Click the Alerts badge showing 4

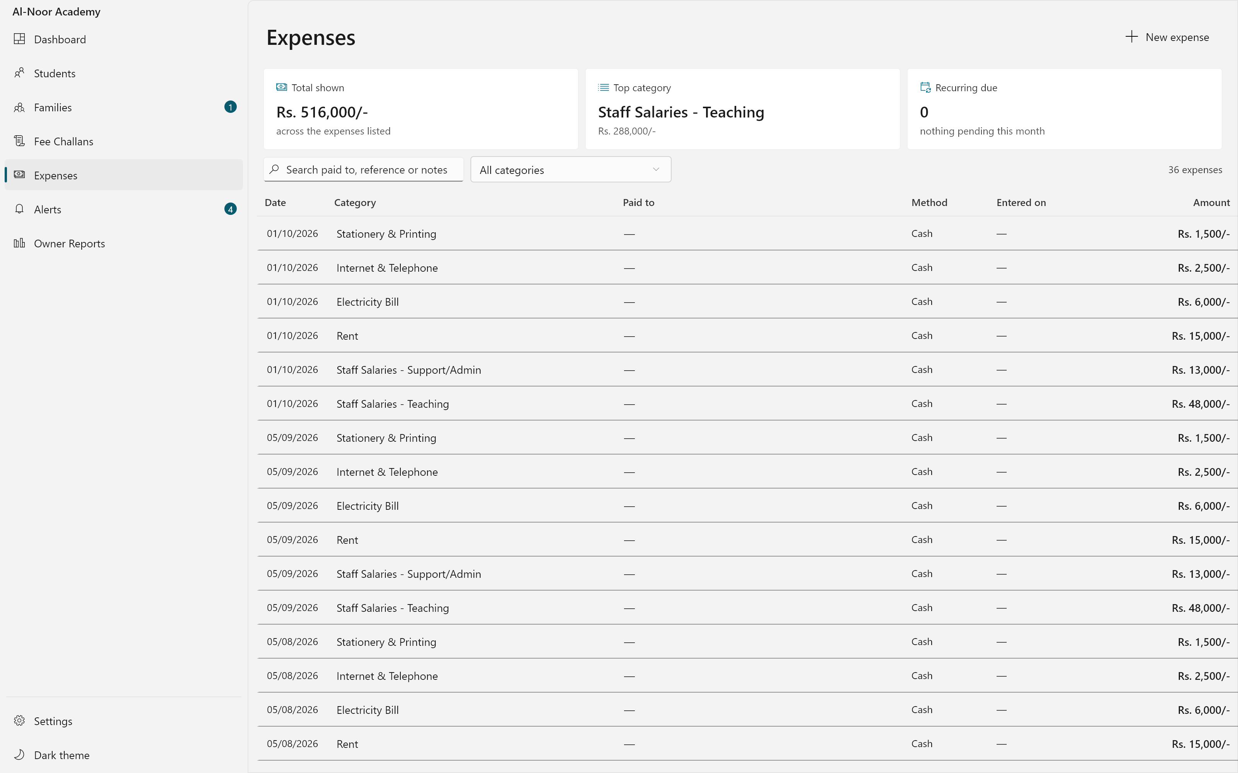pos(230,209)
